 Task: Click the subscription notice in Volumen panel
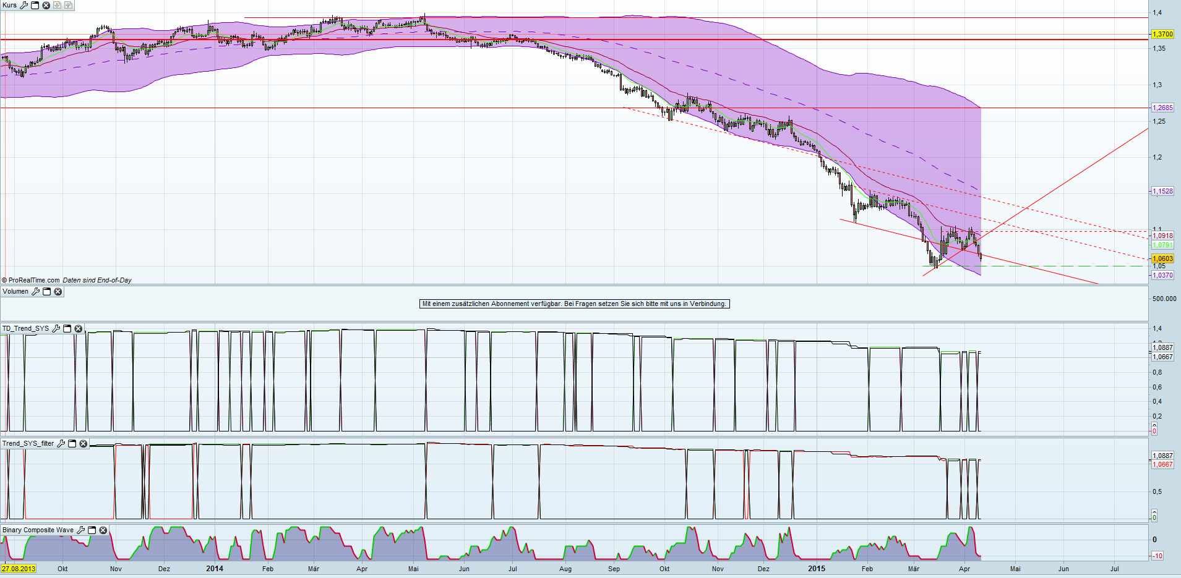point(574,304)
